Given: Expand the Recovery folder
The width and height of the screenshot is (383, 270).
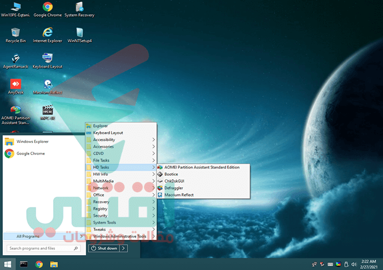Looking at the screenshot, I should point(121,202).
